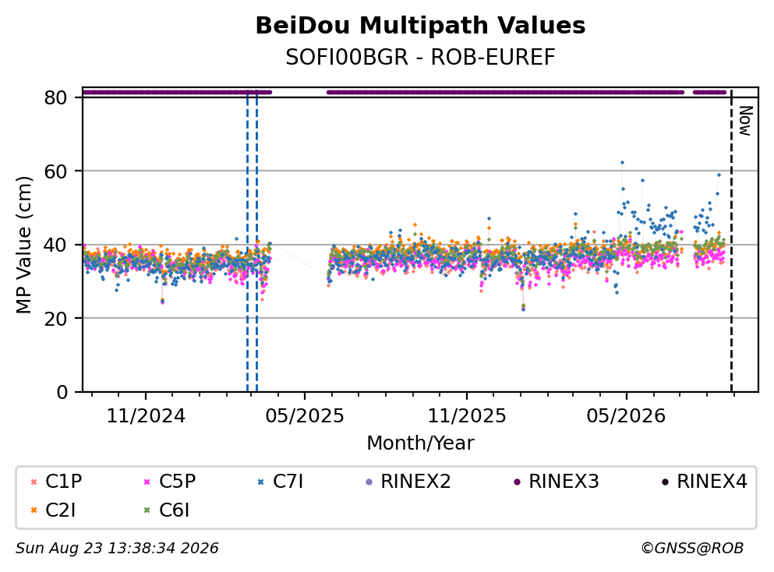Click the C7I blue legend marker
This screenshot has height=572, width=774.
(260, 482)
